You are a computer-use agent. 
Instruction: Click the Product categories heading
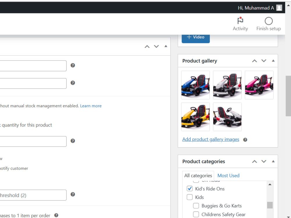(203, 161)
